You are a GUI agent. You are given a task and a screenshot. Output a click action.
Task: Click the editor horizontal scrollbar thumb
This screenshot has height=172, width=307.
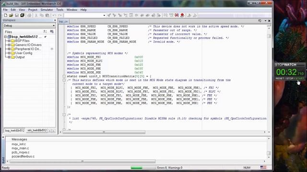tap(104, 132)
